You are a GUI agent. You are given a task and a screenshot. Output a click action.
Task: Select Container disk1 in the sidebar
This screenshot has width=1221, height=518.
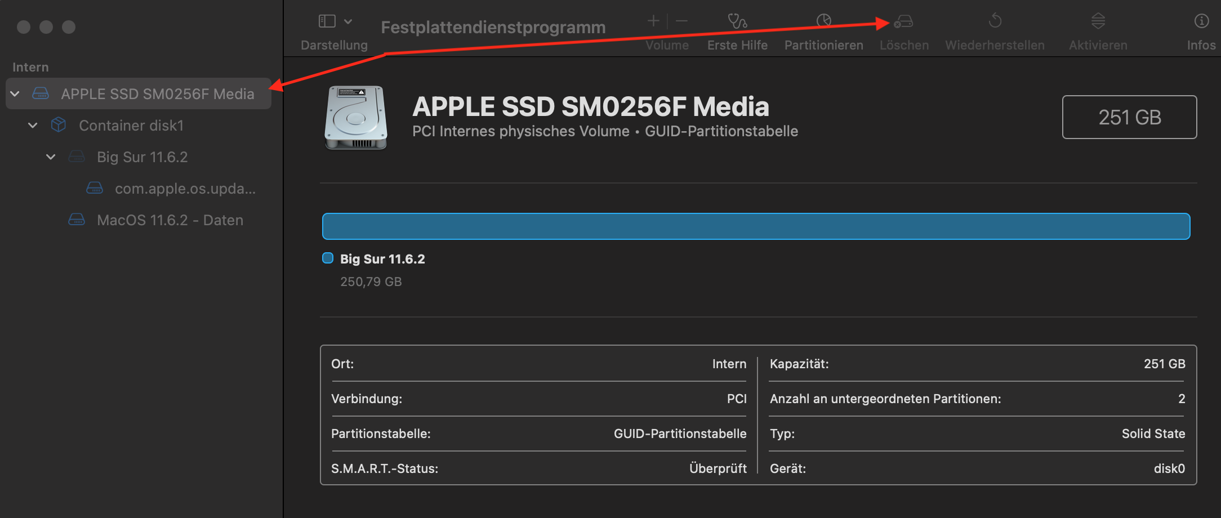(131, 125)
